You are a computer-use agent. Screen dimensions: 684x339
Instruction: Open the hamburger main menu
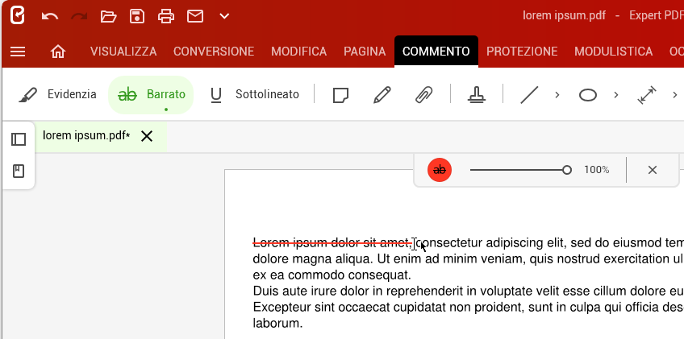click(18, 52)
